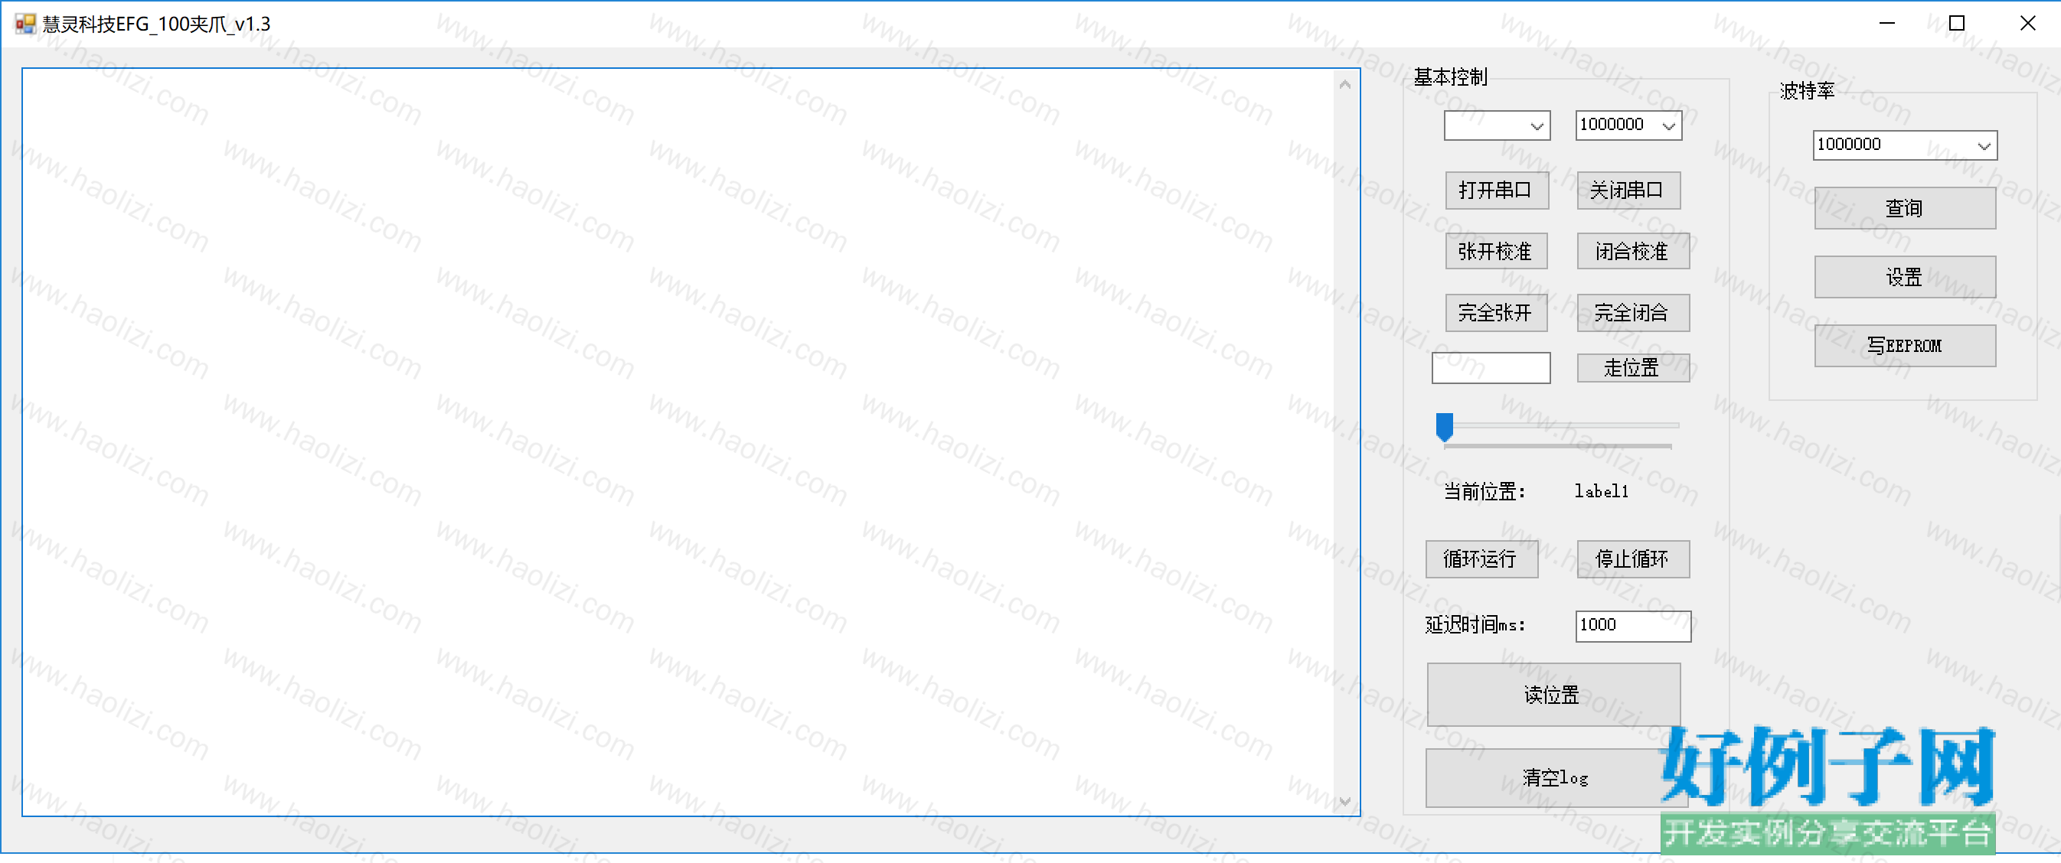
Task: Click the label1 current position value
Action: point(1601,492)
